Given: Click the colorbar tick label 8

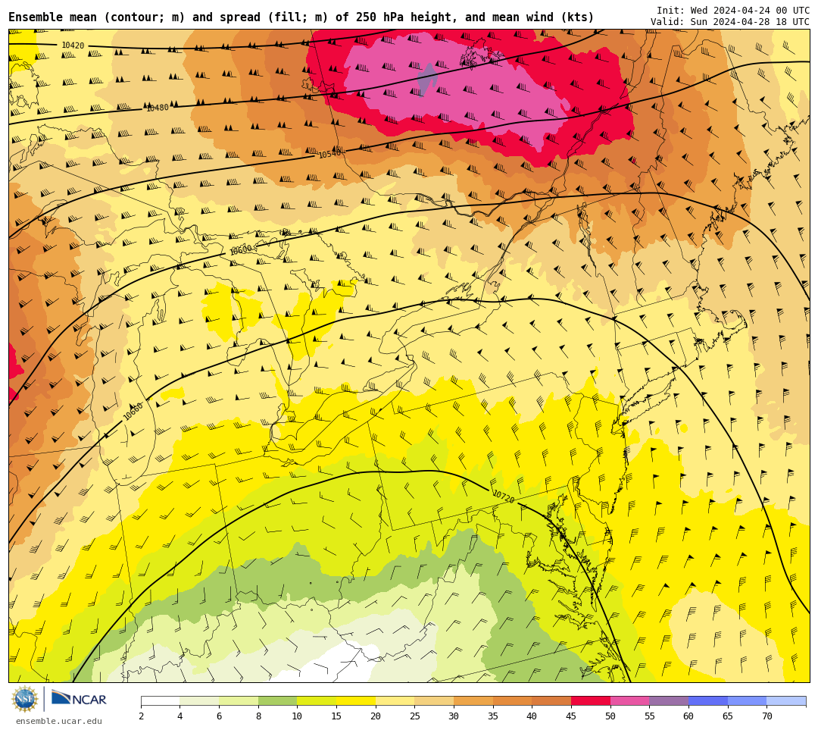Looking at the screenshot, I should click(x=258, y=716).
